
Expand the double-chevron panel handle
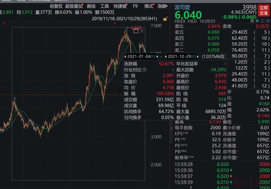(x=171, y=128)
